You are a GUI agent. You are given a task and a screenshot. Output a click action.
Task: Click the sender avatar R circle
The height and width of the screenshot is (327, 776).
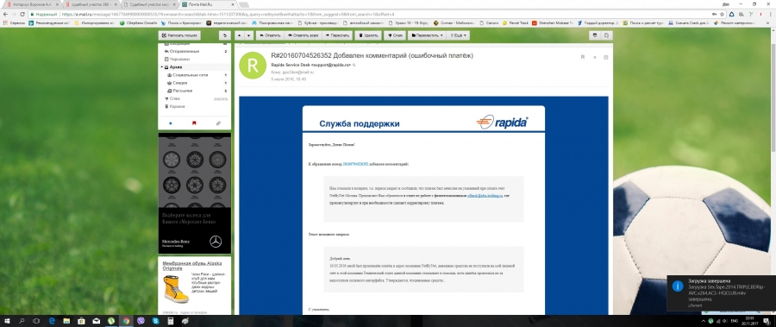tap(253, 65)
